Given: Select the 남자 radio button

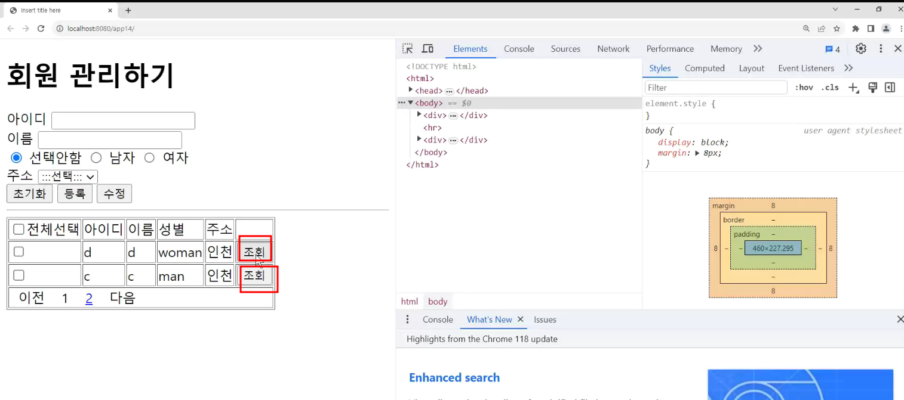Looking at the screenshot, I should [96, 157].
